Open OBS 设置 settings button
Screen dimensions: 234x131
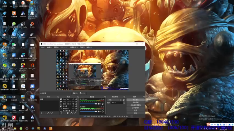pyautogui.click(x=135, y=111)
